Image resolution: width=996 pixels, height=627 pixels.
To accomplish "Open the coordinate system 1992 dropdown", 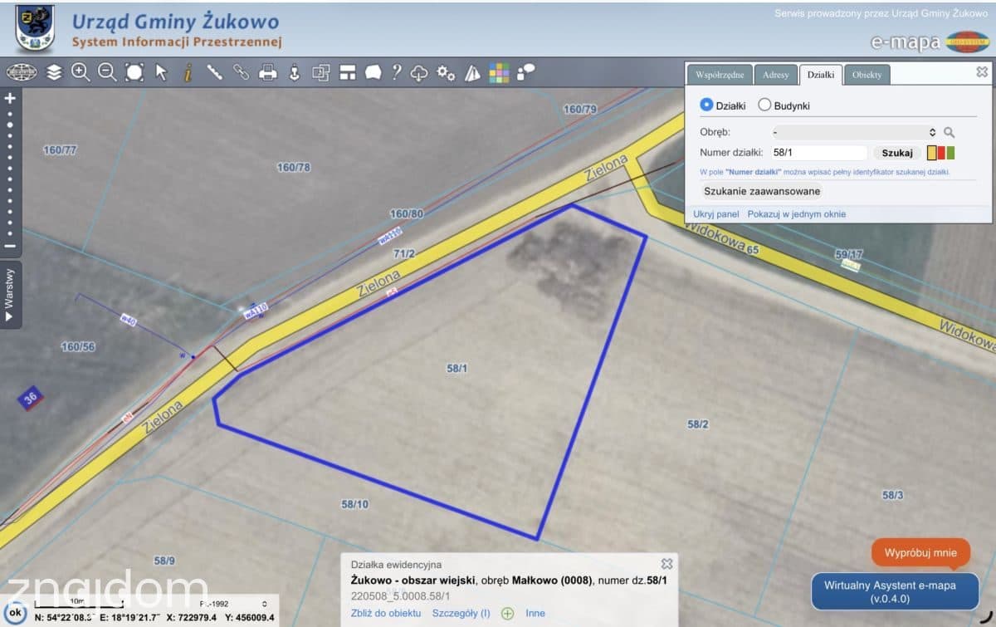I will (x=234, y=604).
